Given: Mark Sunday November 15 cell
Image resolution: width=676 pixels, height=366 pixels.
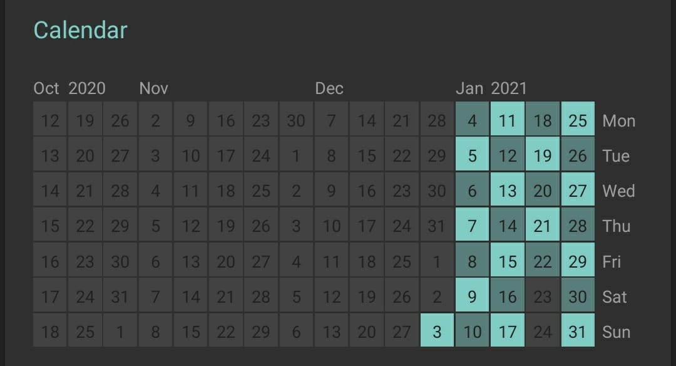Looking at the screenshot, I should (190, 330).
